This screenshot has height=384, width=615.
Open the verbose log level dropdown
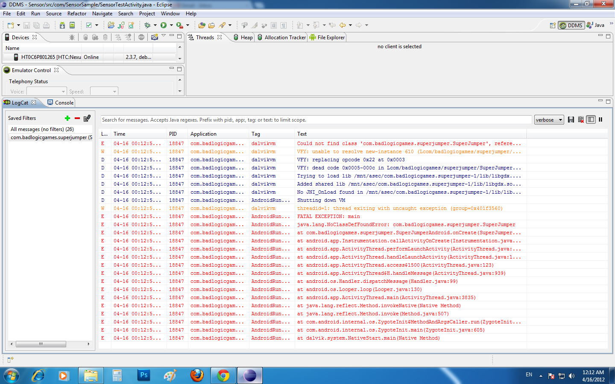pos(549,120)
